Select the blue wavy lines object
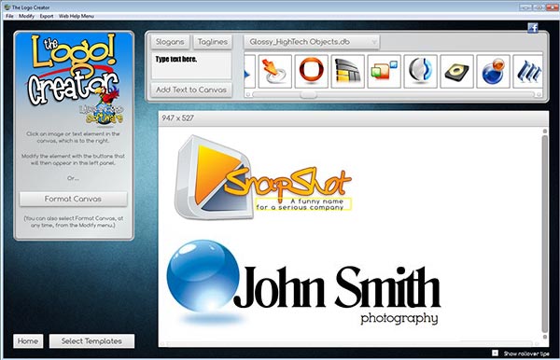The image size is (560, 360). click(x=528, y=72)
